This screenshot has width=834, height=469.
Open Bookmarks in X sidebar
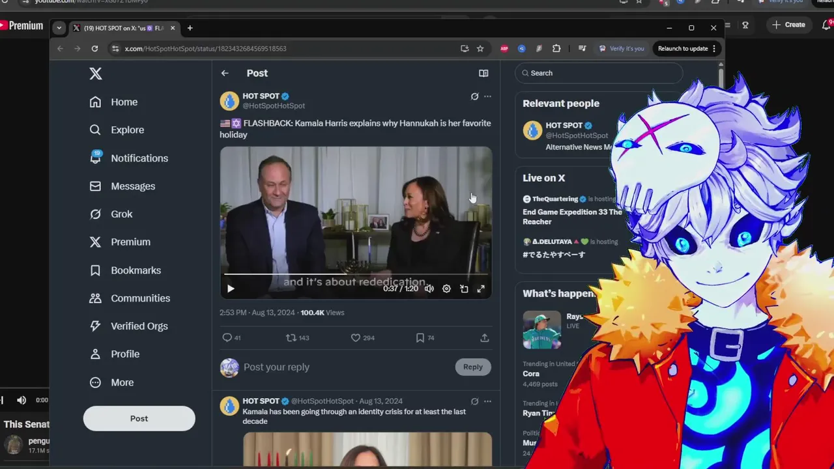(x=125, y=270)
